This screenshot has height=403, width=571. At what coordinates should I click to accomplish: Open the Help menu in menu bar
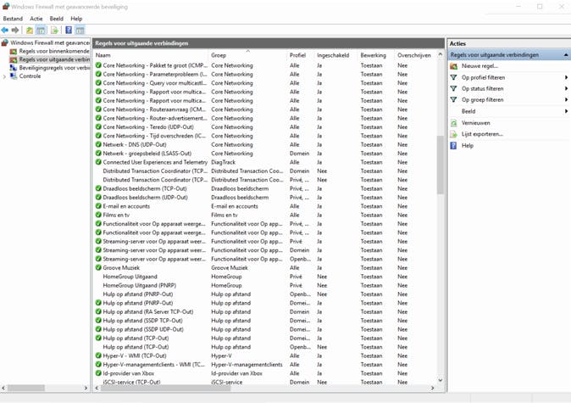[76, 19]
